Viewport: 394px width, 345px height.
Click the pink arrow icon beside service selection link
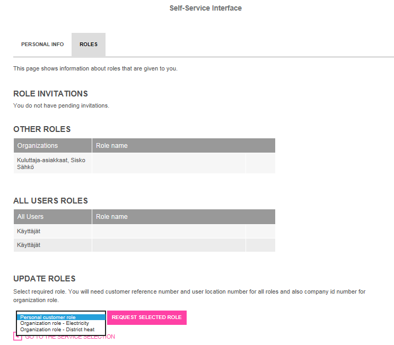[x=17, y=337]
